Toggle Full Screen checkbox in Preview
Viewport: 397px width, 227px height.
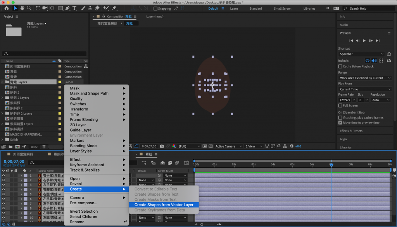coord(340,105)
